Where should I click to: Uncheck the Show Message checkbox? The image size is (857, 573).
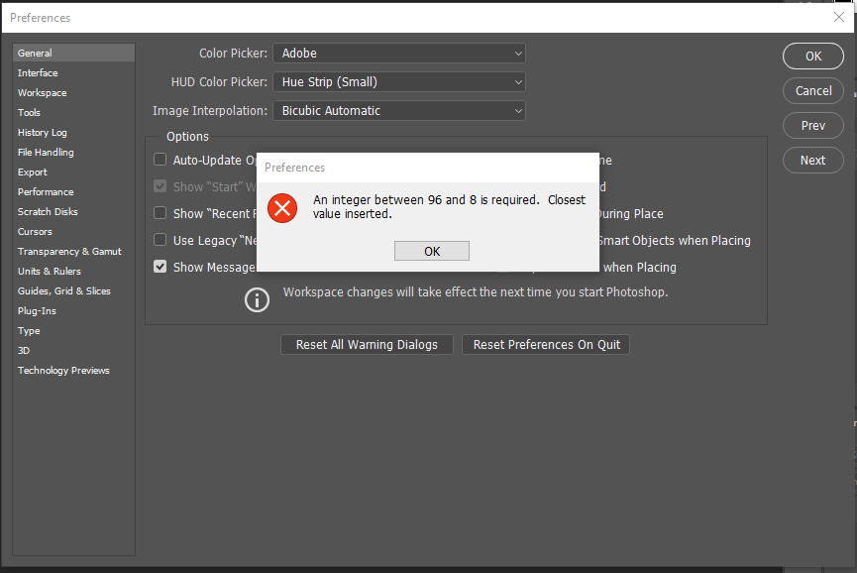tap(161, 267)
